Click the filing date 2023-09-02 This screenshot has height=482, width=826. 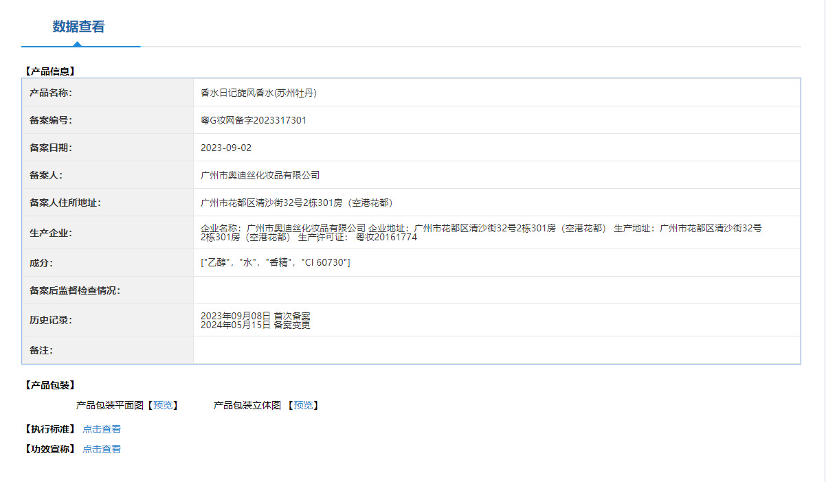[221, 148]
